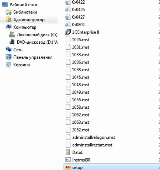This screenshot has height=170, width=160.
Task: Select the 0x0426 settings file icon
Action: 67,10
